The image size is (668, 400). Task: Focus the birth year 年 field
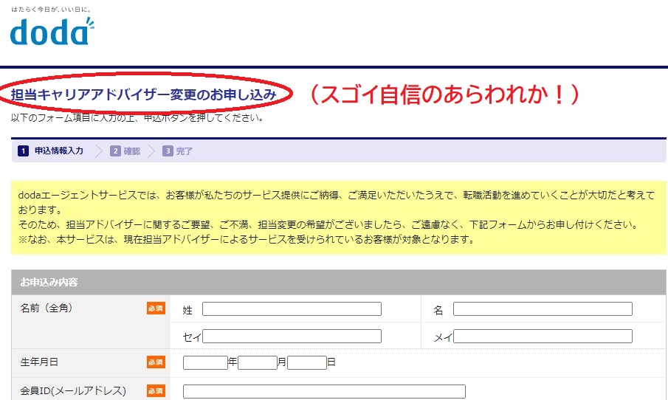pos(205,362)
